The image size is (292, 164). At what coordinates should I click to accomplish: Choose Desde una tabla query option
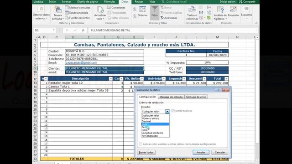tap(77, 13)
